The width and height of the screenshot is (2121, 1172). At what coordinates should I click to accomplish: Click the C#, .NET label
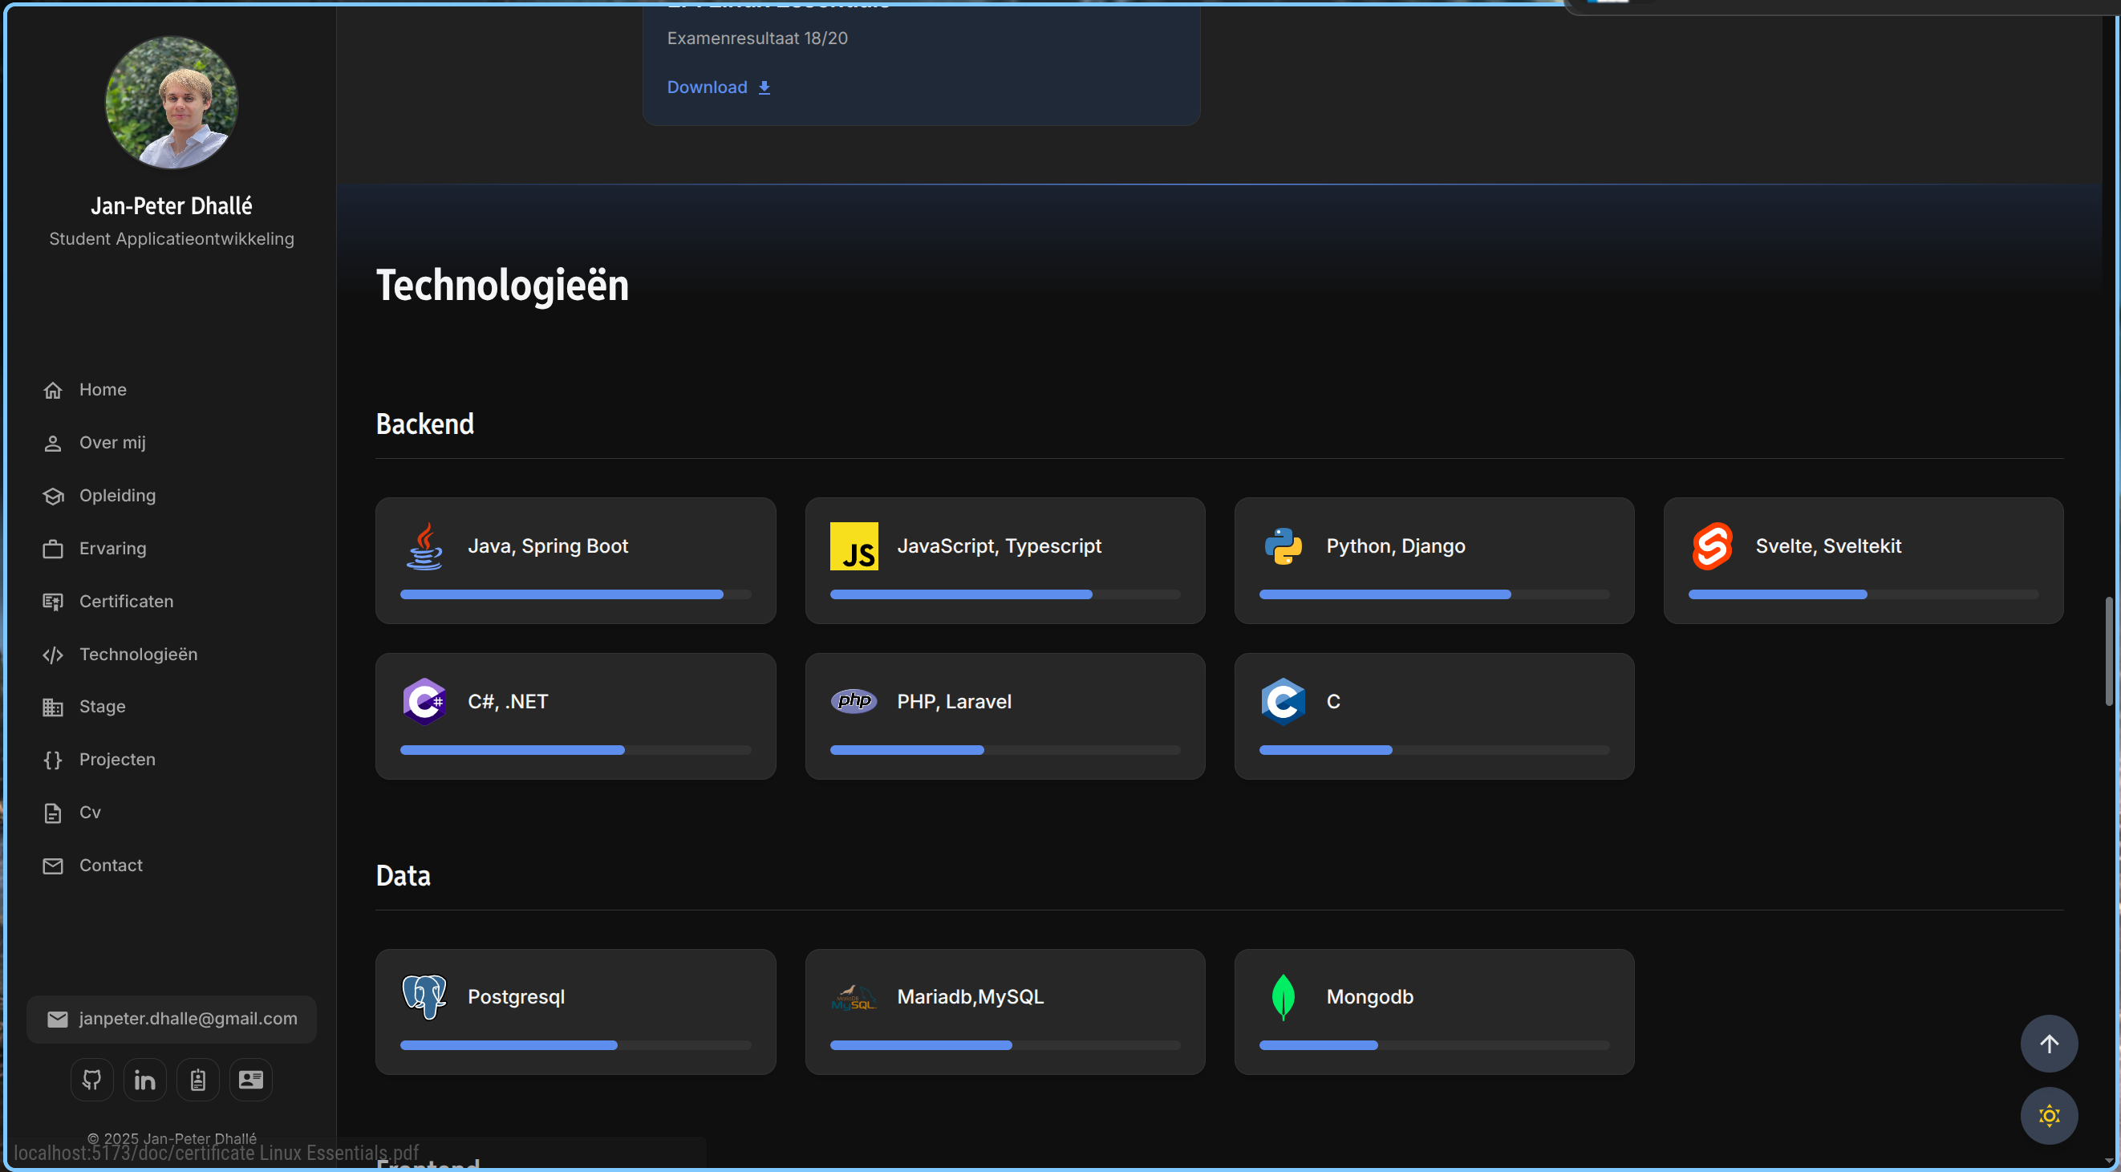508,702
